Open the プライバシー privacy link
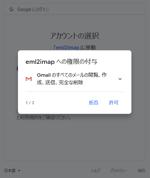This screenshot has width=150, height=178. tap(118, 170)
